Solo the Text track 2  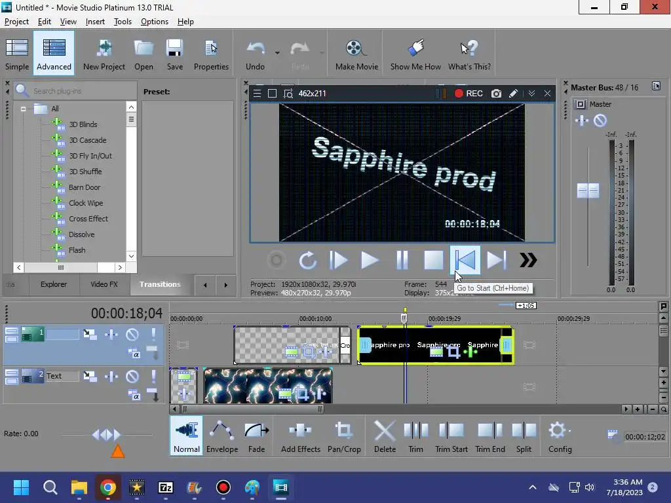pos(153,377)
